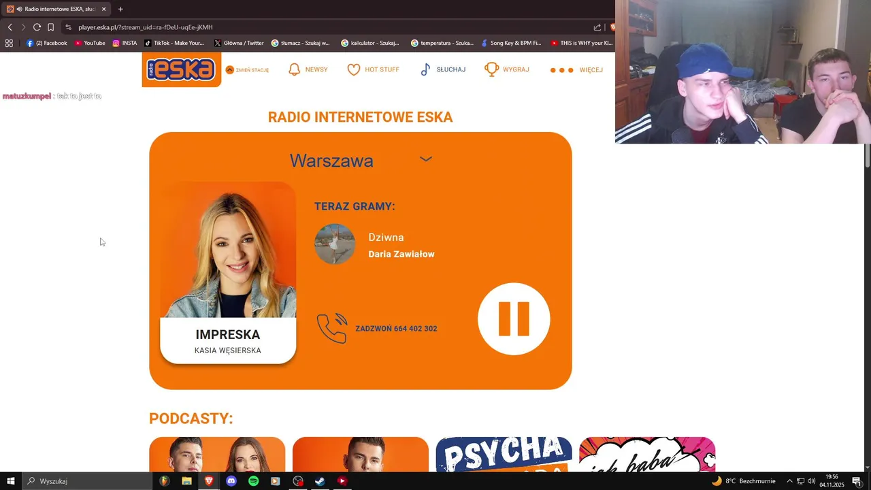The width and height of the screenshot is (871, 490).
Task: Click the IMPRESKA show name
Action: click(x=228, y=335)
